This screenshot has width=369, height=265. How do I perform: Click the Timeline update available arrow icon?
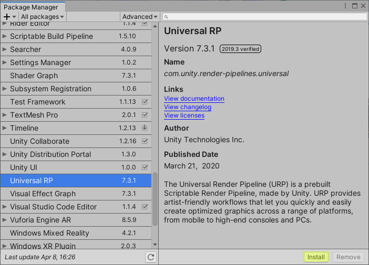(x=145, y=128)
